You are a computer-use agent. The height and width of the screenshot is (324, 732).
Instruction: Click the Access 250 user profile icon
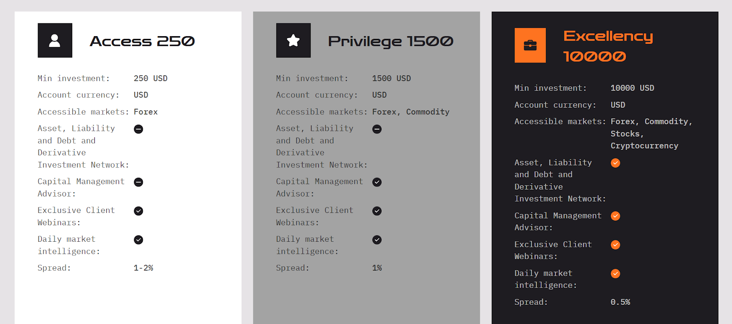pyautogui.click(x=55, y=41)
